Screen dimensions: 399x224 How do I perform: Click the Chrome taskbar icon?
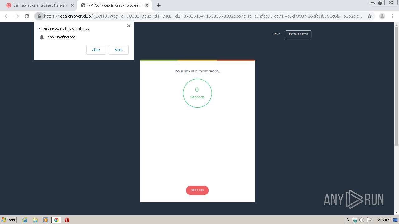pos(56,220)
